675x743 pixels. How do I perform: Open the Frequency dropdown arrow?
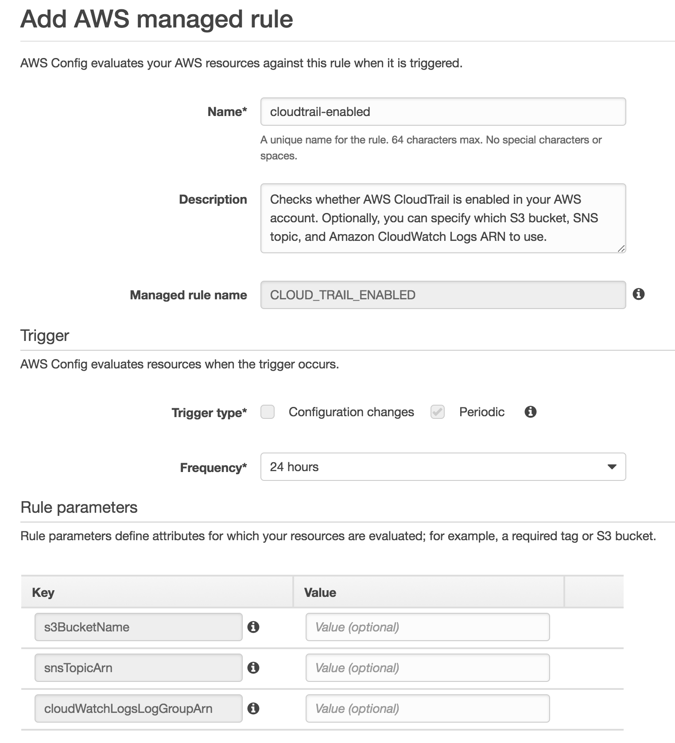612,467
